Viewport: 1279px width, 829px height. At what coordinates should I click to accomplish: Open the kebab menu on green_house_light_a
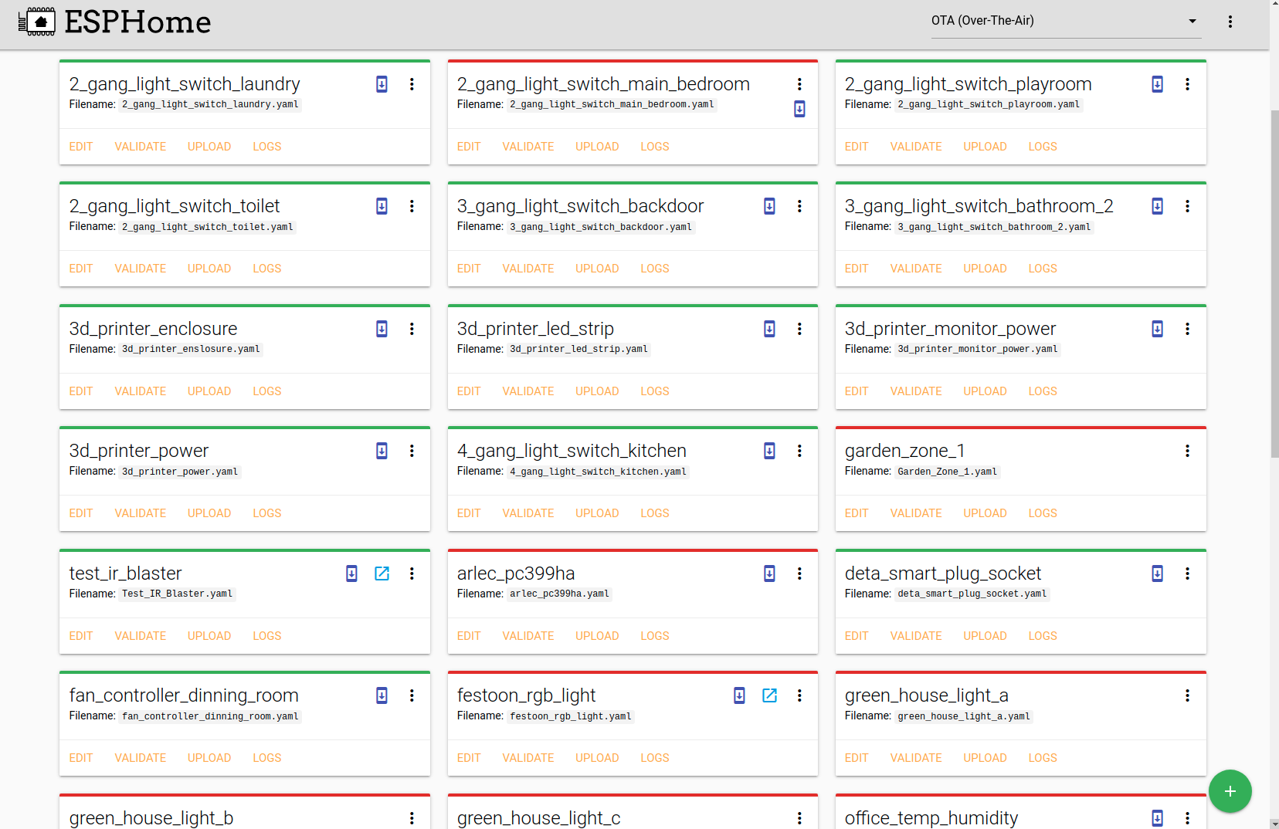(1187, 695)
